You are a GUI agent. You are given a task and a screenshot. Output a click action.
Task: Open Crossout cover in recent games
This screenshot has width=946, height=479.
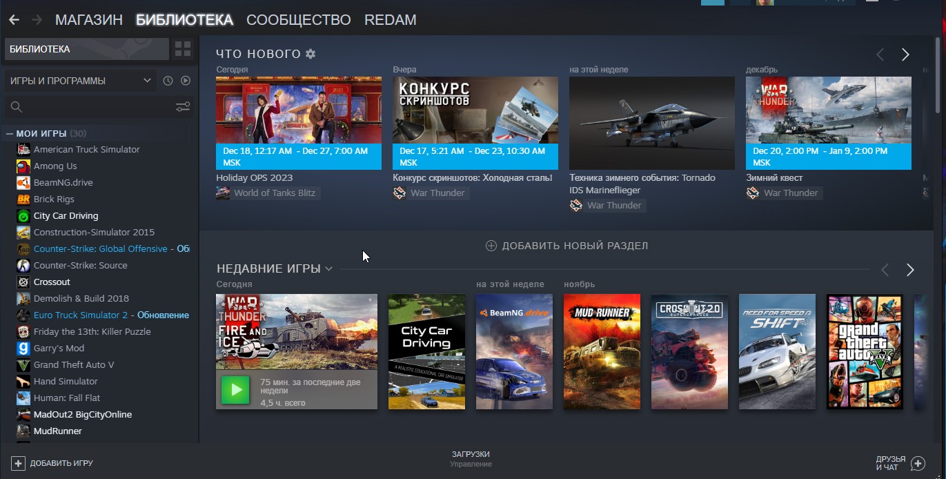pos(689,351)
